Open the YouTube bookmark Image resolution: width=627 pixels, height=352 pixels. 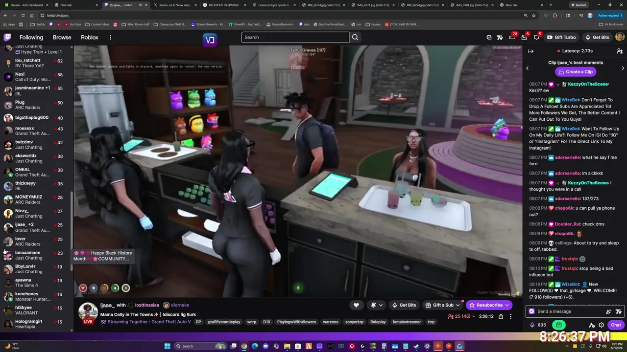click(72, 24)
